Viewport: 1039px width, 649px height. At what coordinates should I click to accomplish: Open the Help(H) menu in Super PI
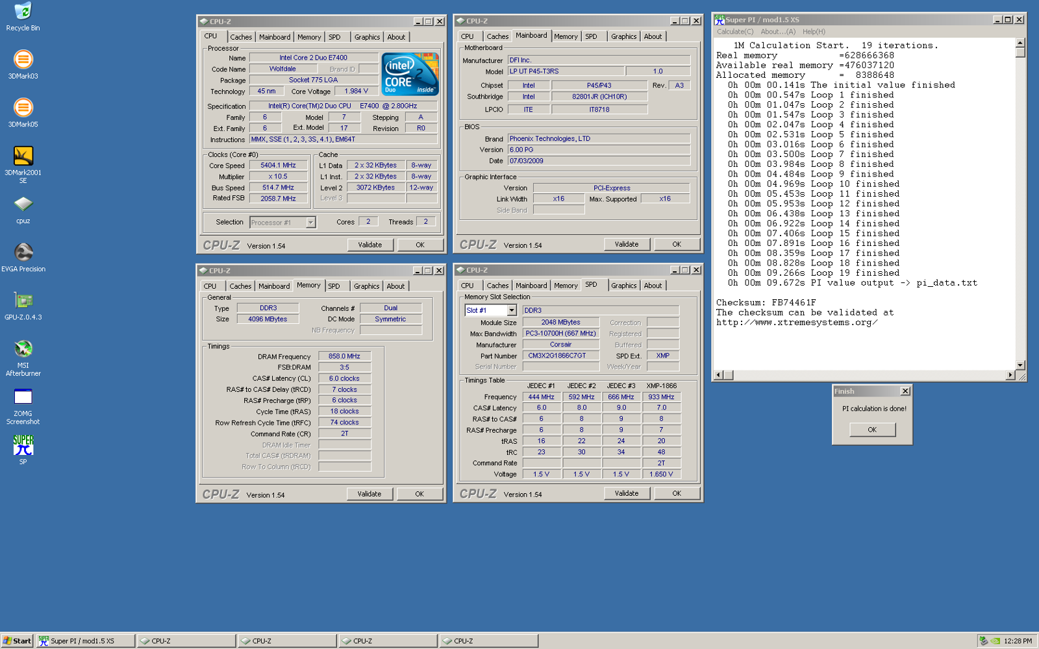pos(814,31)
